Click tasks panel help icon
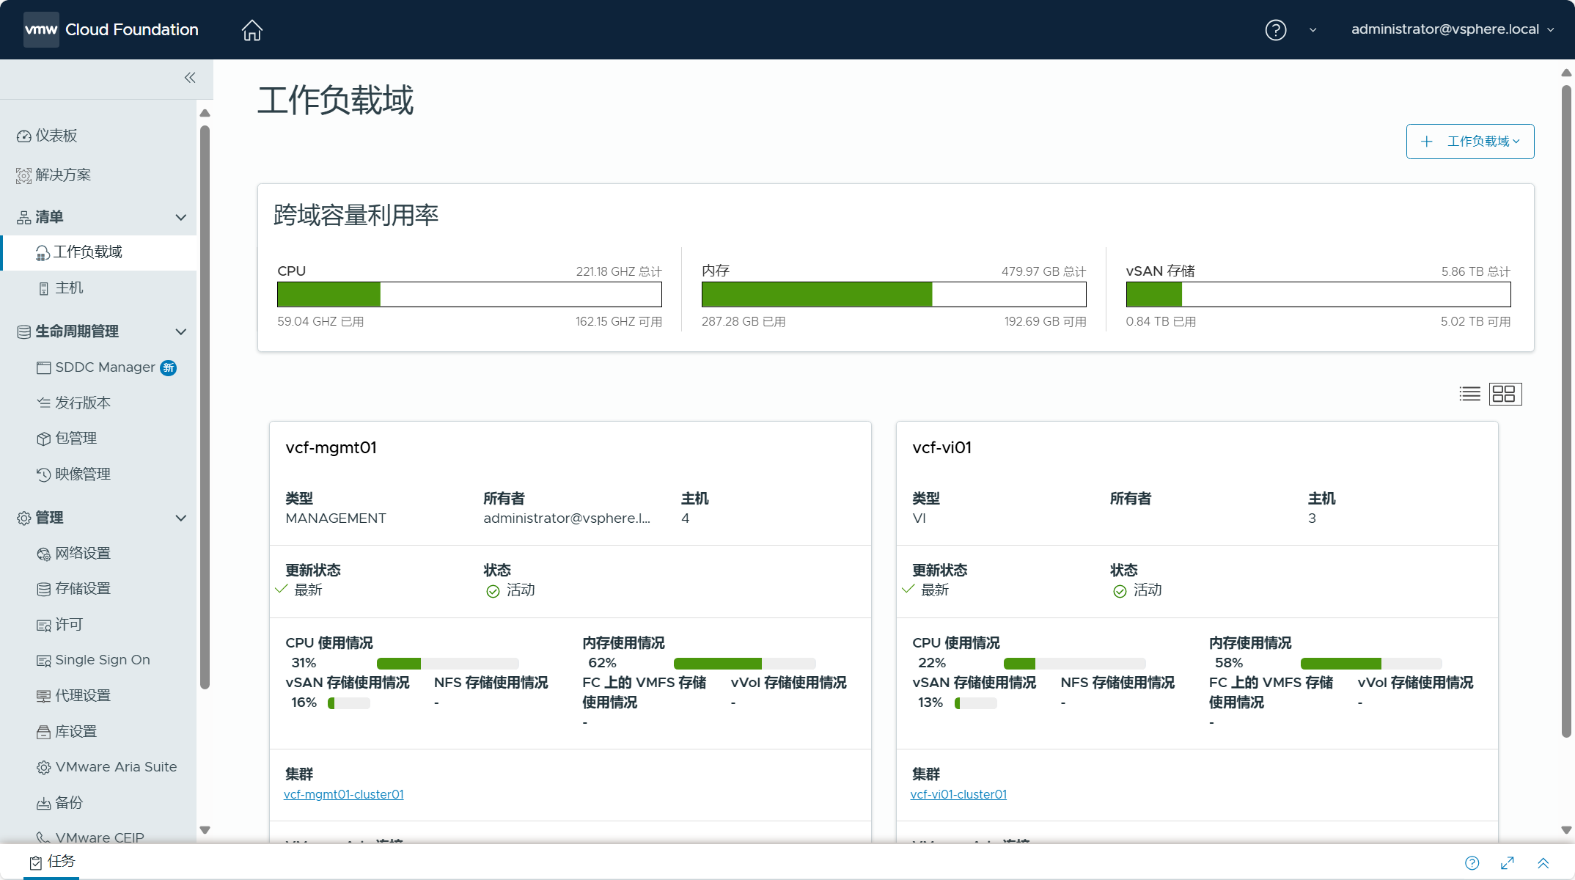 pyautogui.click(x=1472, y=863)
